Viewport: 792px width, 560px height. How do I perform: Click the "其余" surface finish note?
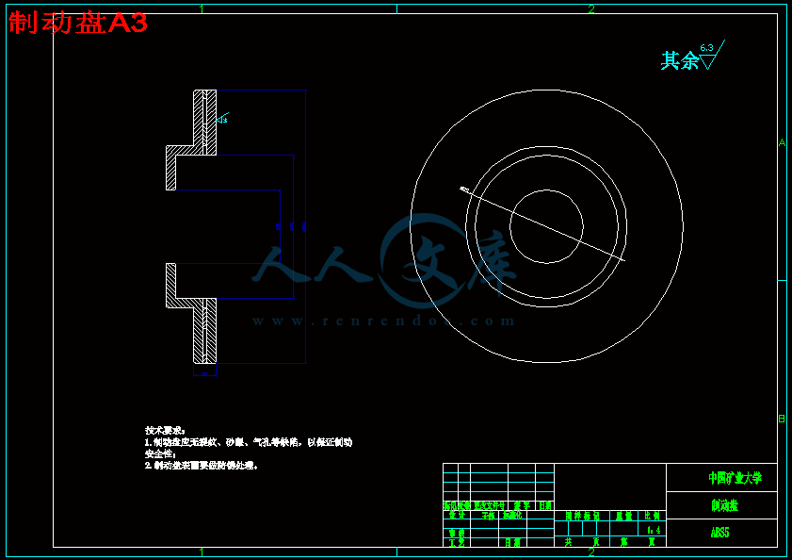click(x=679, y=60)
